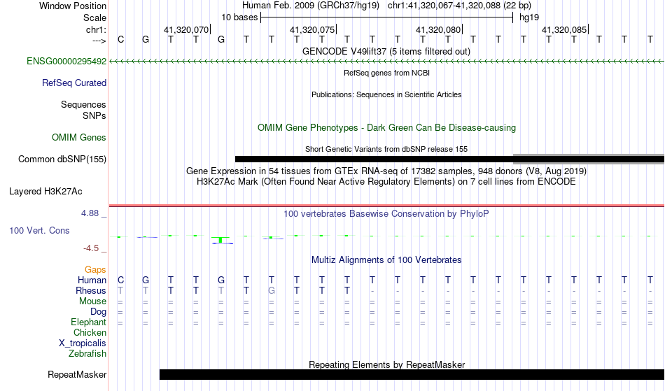
Task: Click Multiz Alignments of 100 Vertebrates title
Action: point(386,260)
